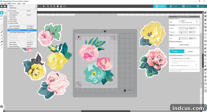Screen dimensions: 207x112
Task: Select the arrow Select tool
Action: click(2, 13)
